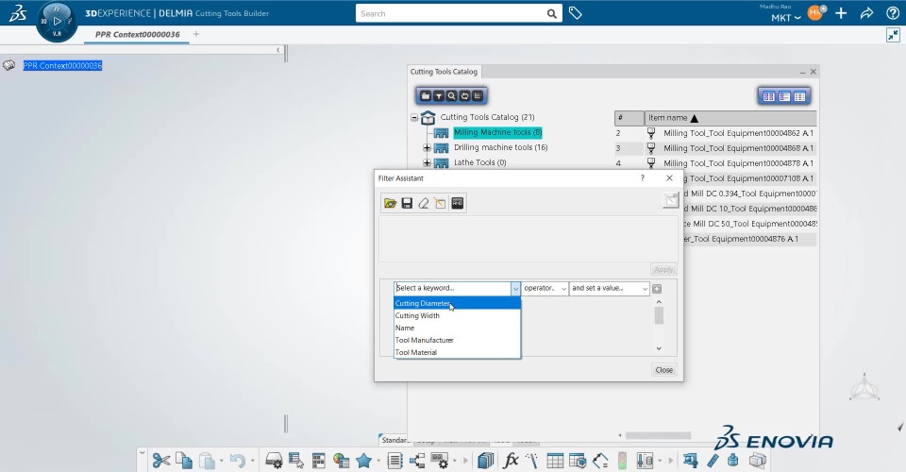The height and width of the screenshot is (472, 906).
Task: Select Drilling machine tools (16) node
Action: (x=500, y=147)
